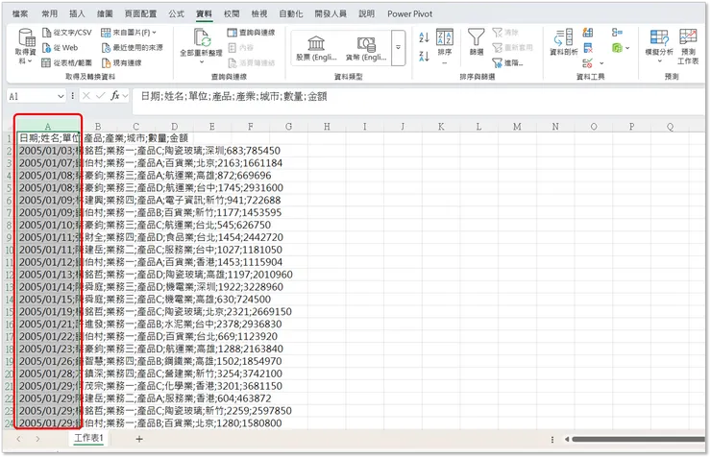Open 最近使用的來源
This screenshot has height=458, width=711.
pyautogui.click(x=132, y=48)
